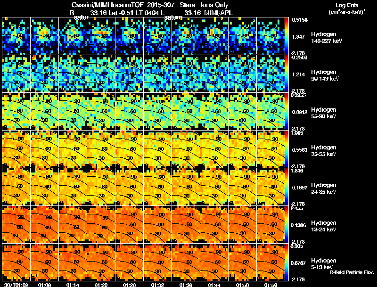Select the color scale bar for 55-90 keV
The height and width of the screenshot is (287, 377).
[x=287, y=111]
